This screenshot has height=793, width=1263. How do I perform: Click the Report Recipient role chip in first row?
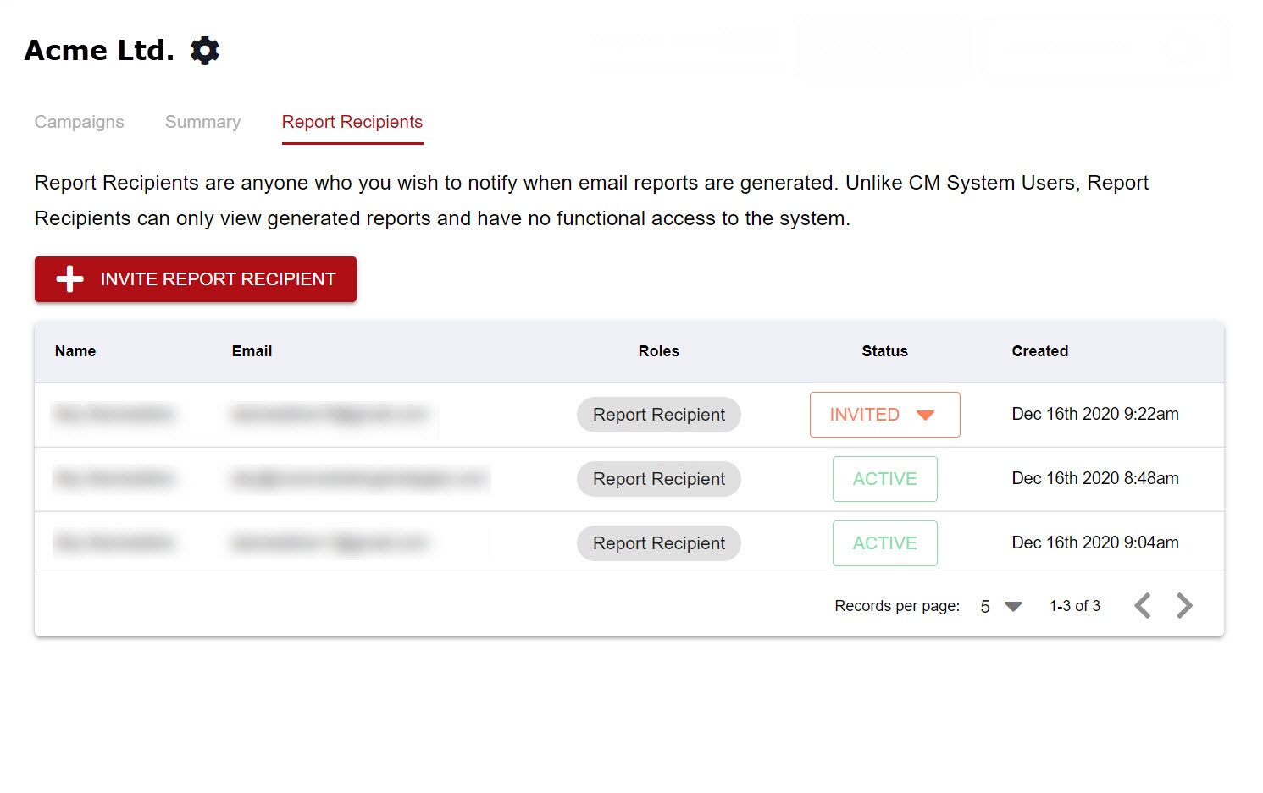(658, 415)
